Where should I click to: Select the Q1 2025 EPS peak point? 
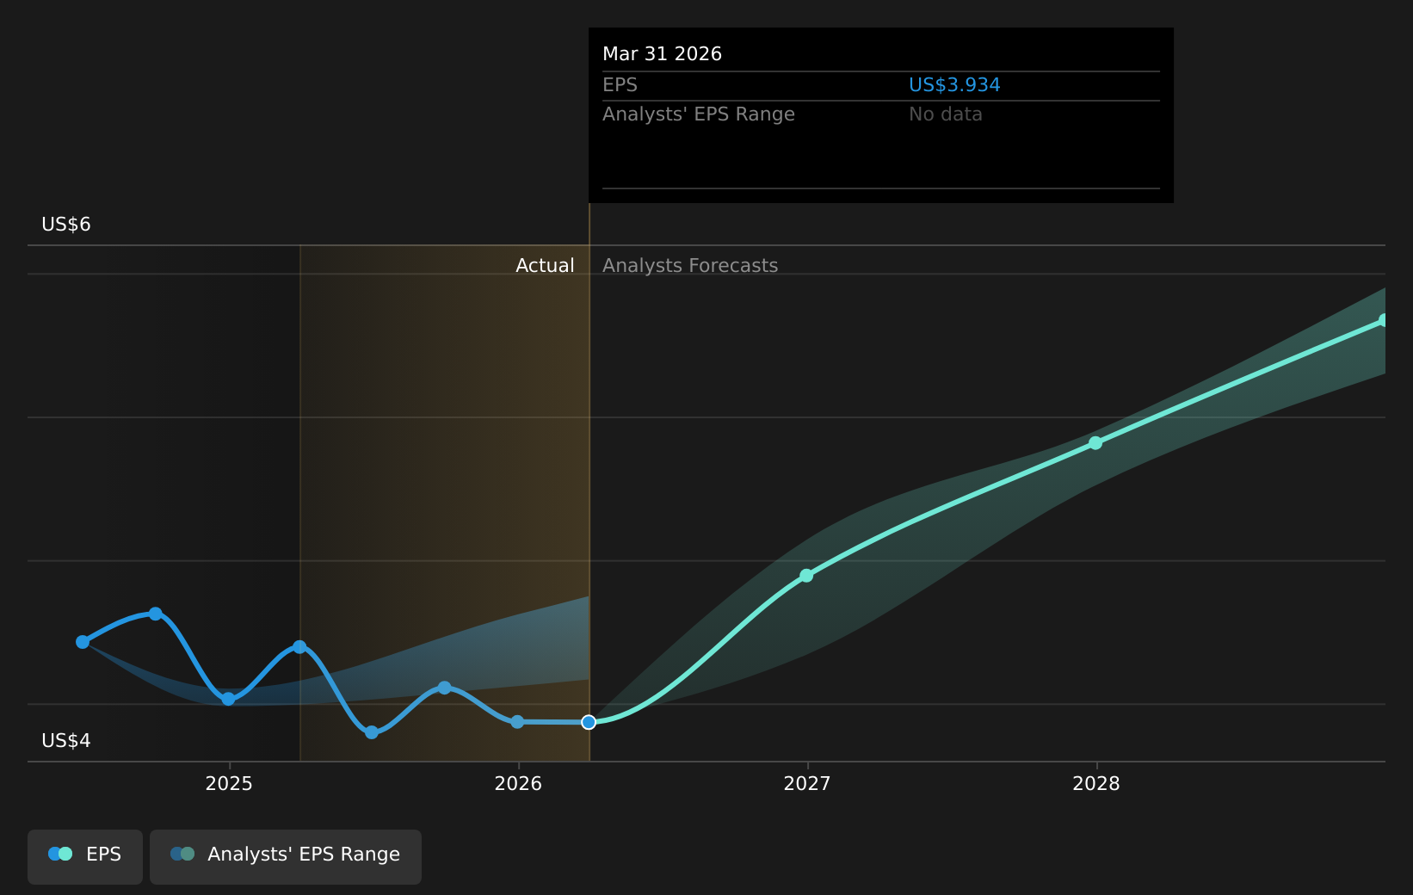(x=299, y=647)
